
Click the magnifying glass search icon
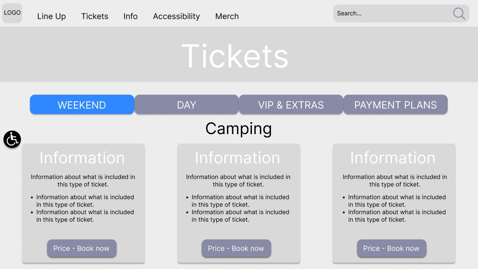(459, 14)
